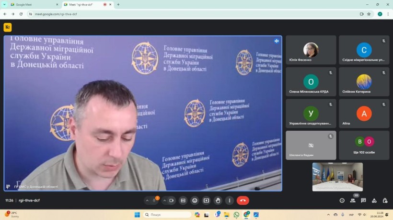This screenshot has height=220, width=393.
Task: Click the meeting code rgi-thva-dcf text
Action: [29, 200]
